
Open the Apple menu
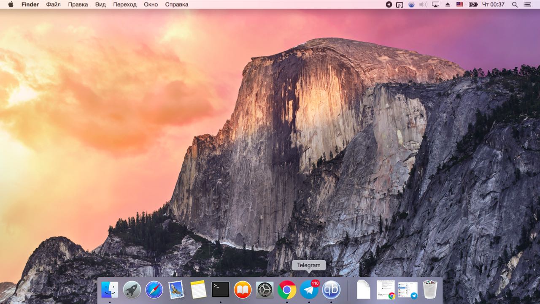coord(11,4)
